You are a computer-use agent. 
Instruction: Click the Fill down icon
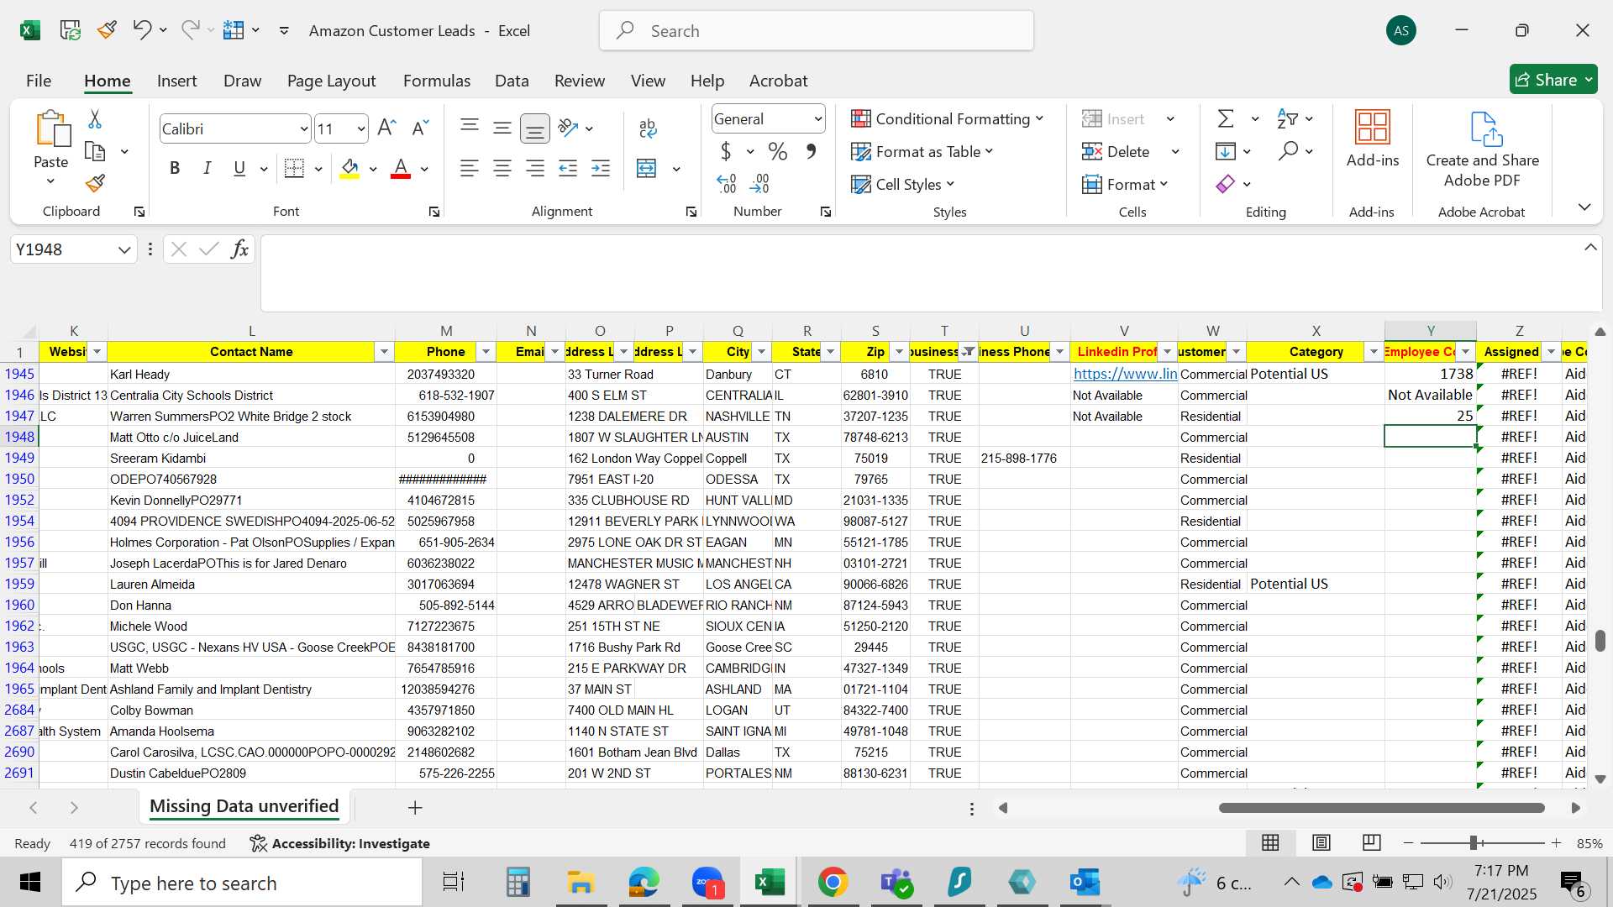pos(1226,151)
